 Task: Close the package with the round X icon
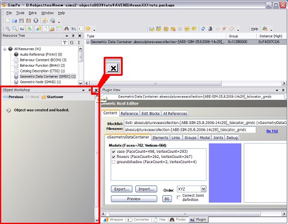tap(36, 21)
